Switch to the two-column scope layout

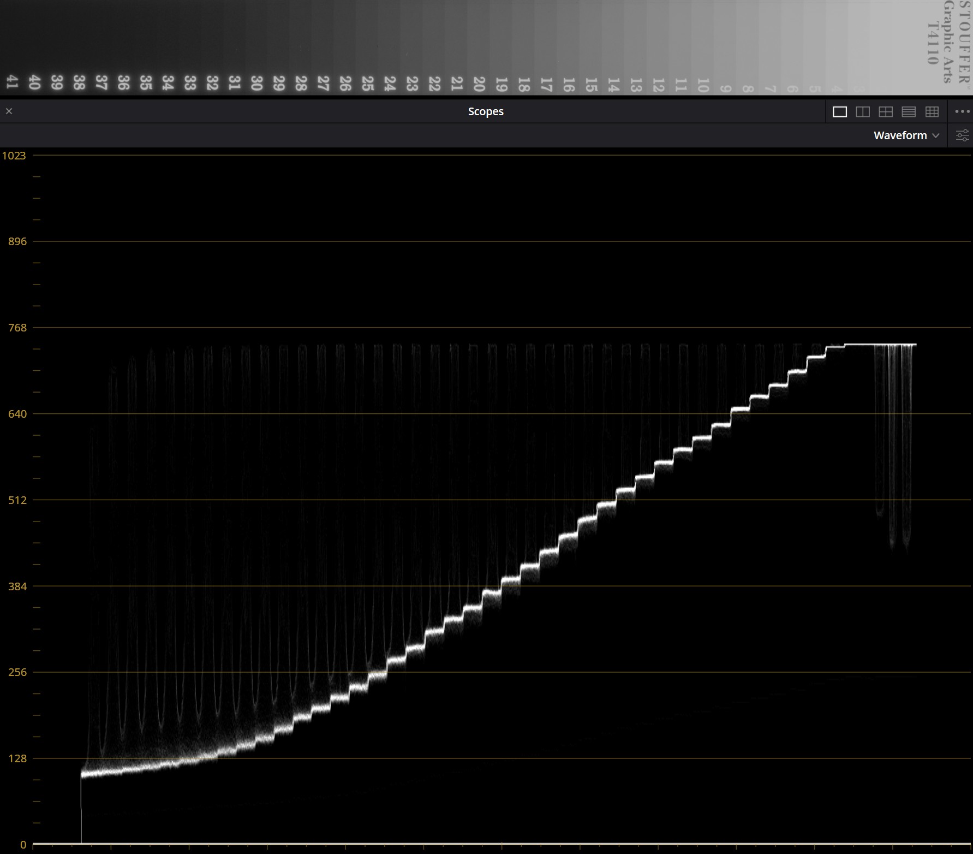click(863, 112)
